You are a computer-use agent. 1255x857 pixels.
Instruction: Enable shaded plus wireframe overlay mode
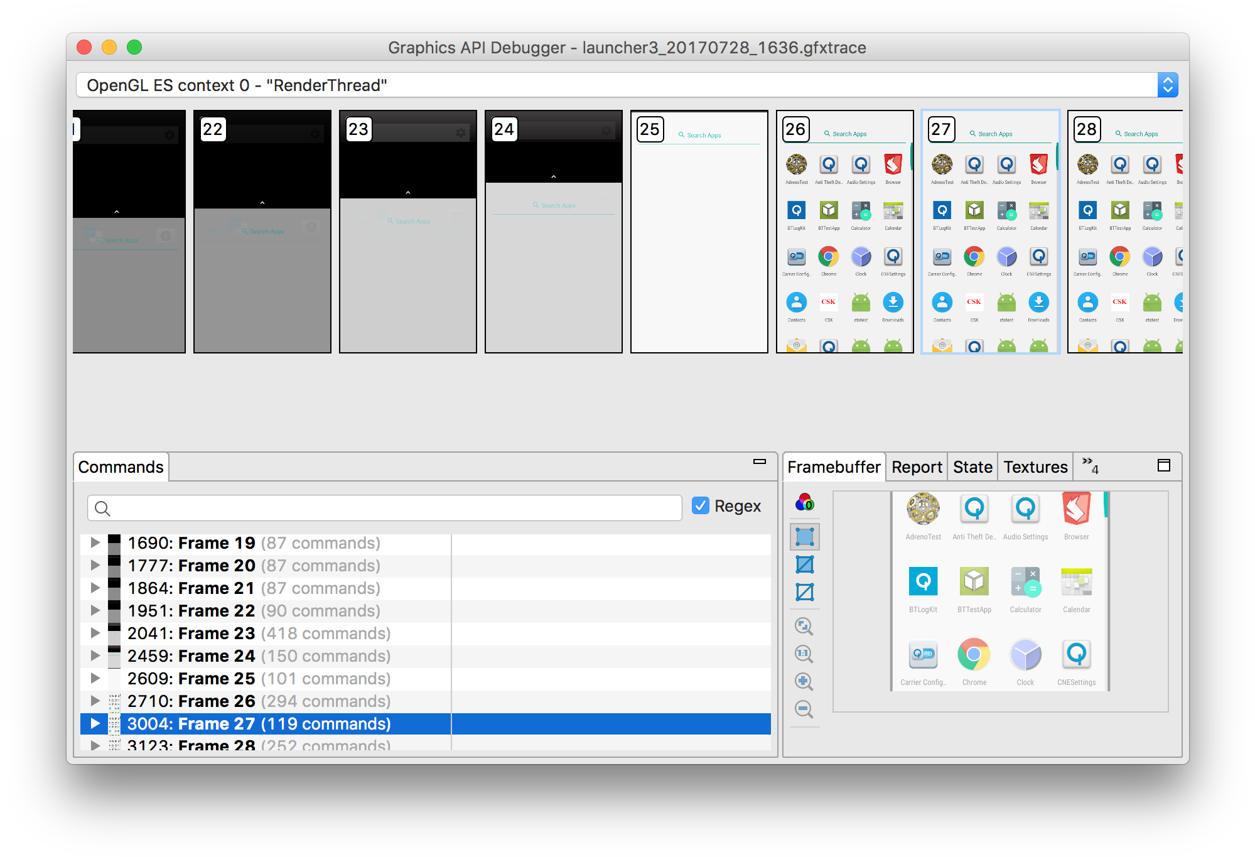(805, 564)
